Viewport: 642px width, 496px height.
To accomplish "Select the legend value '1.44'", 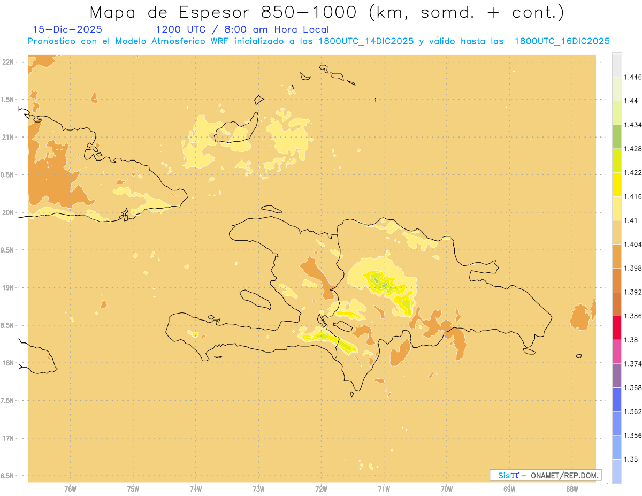I will pos(631,101).
